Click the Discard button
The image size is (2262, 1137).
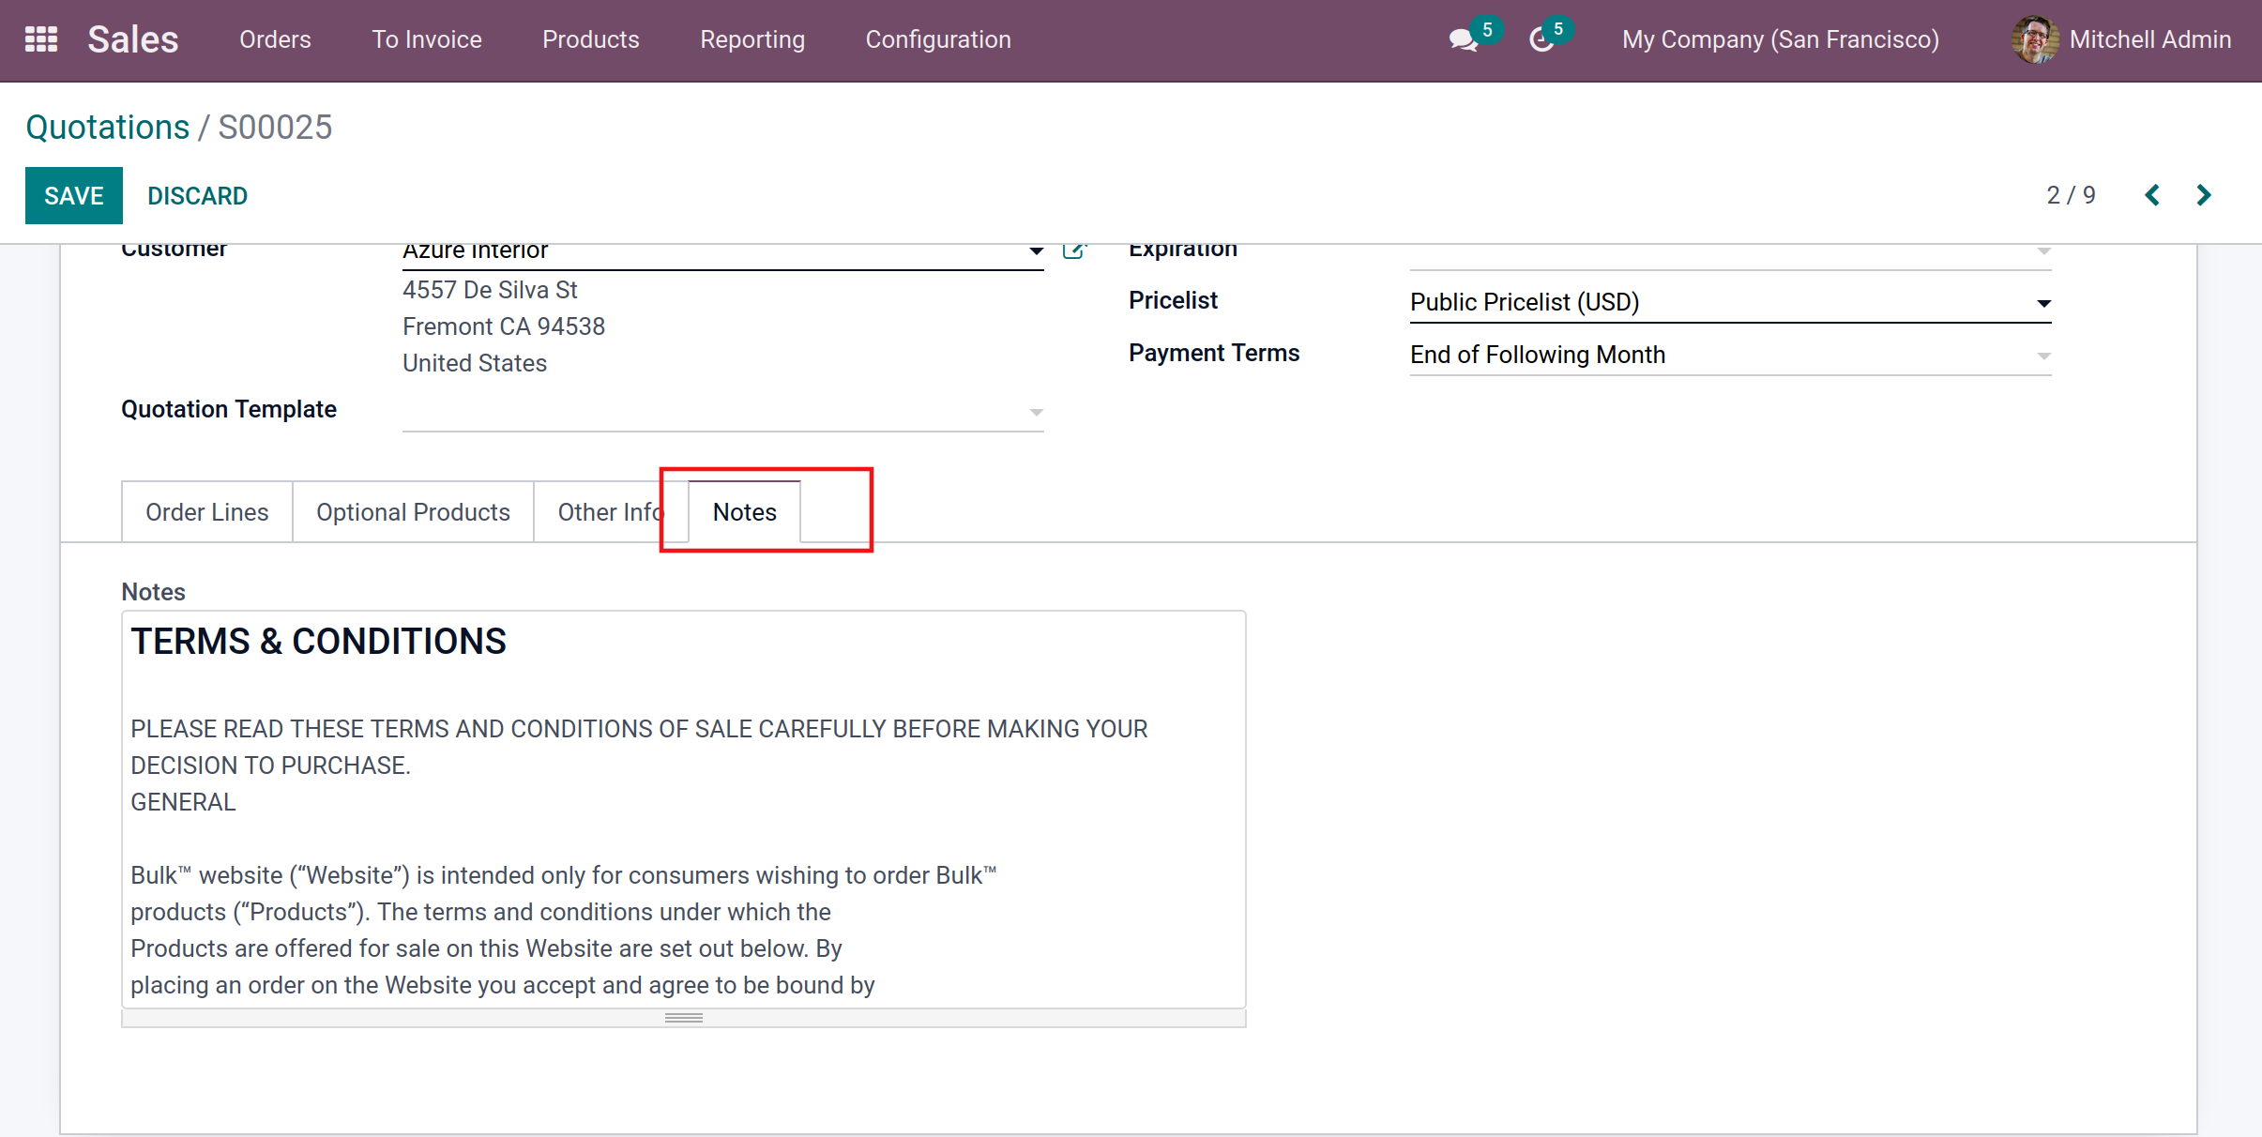197,195
